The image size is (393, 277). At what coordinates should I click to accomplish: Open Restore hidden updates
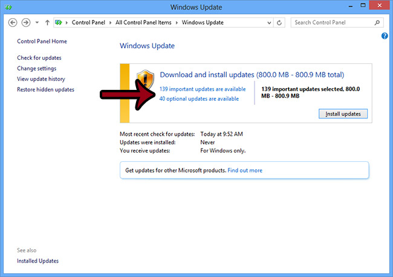click(x=45, y=89)
